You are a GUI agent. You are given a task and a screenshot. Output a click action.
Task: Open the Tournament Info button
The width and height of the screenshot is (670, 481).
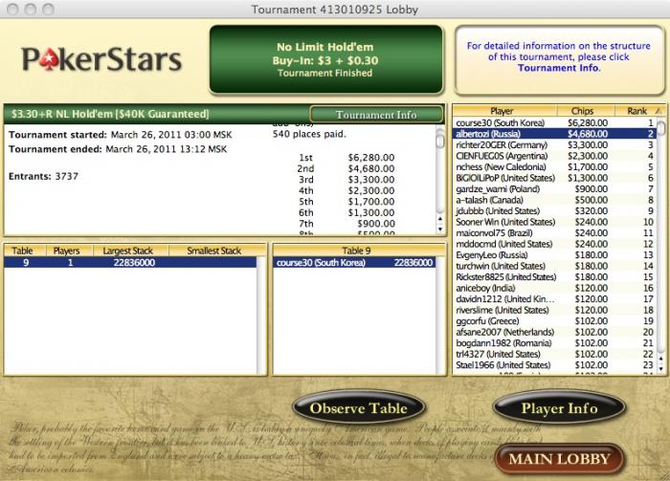376,115
